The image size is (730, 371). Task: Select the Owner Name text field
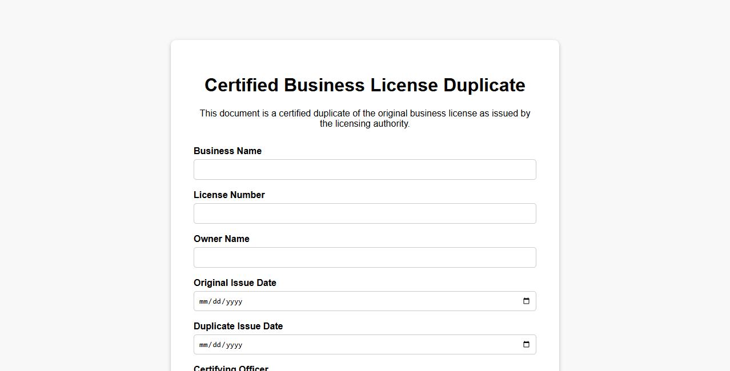click(x=364, y=257)
